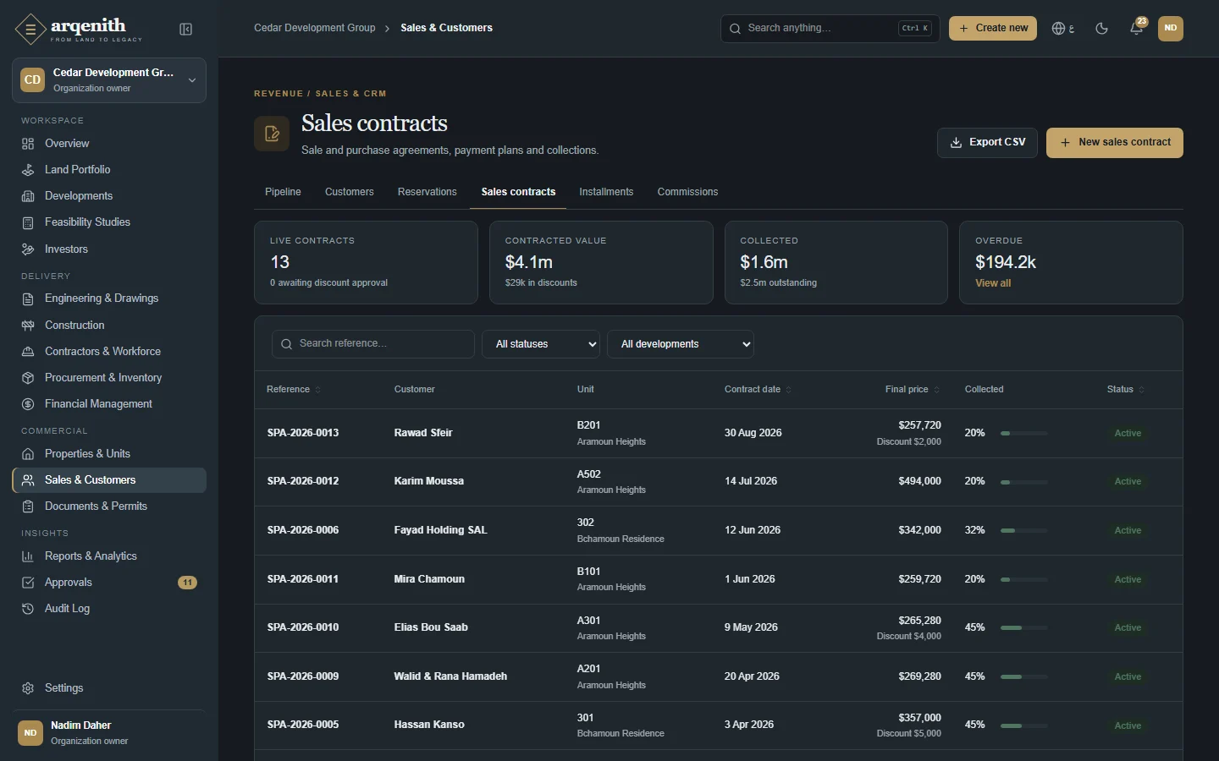Viewport: 1219px width, 761px height.
Task: Go to Land Portfolio
Action: click(x=109, y=170)
